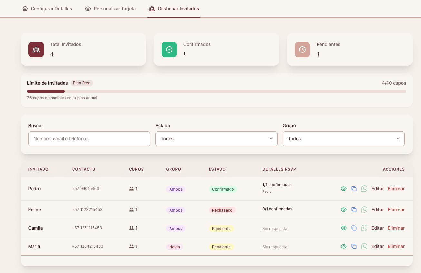This screenshot has width=421, height=273.
Task: Click the WhatsApp icon for Maria
Action: (x=364, y=246)
